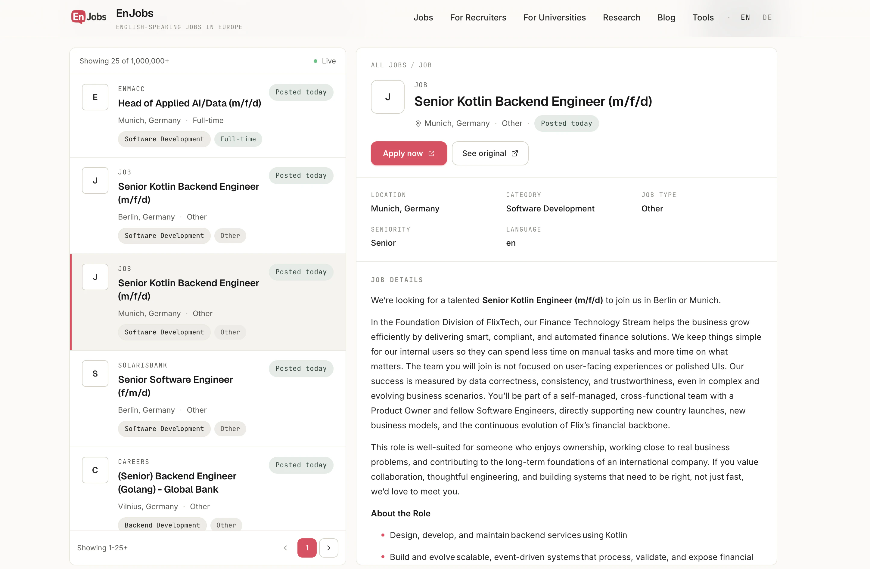Click the Other job type value in details
Screen dimensions: 870x569
pyautogui.click(x=652, y=208)
